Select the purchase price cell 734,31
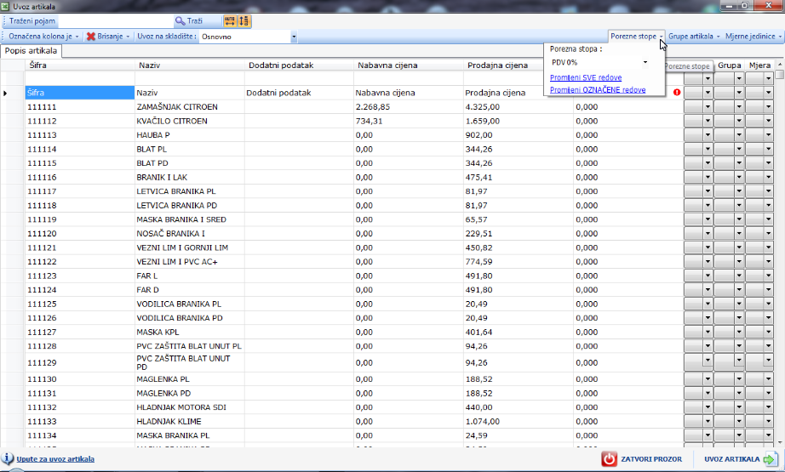 409,121
